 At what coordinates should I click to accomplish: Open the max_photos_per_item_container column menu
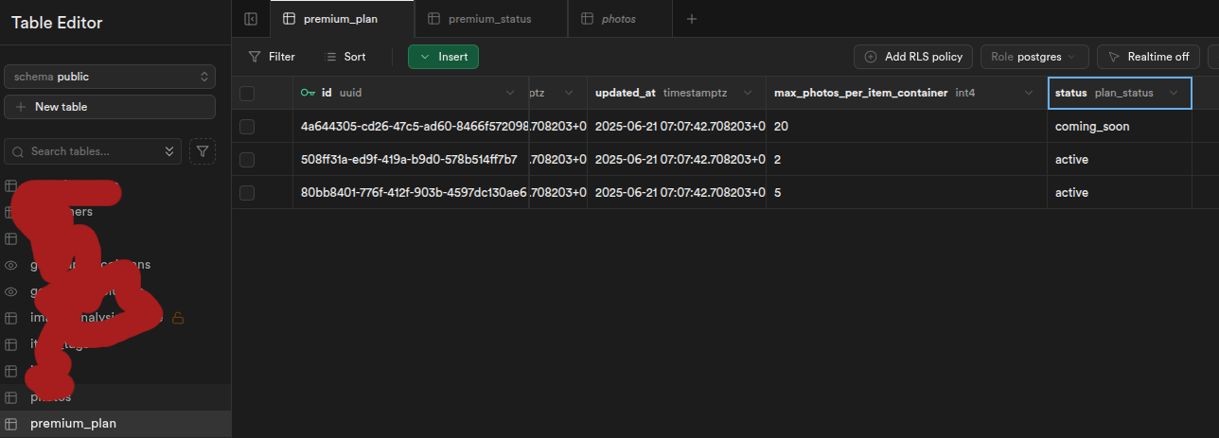[1029, 93]
